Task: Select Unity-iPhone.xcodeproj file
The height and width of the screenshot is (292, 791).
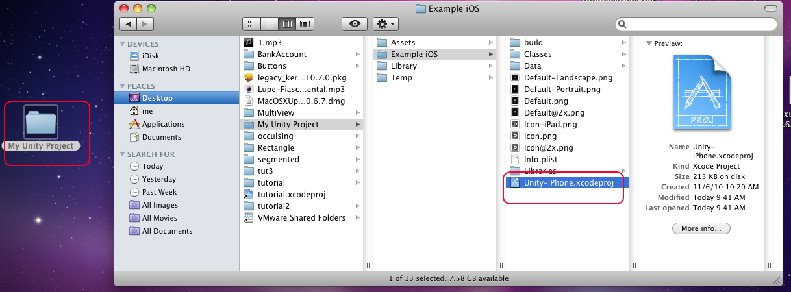Action: (x=568, y=182)
